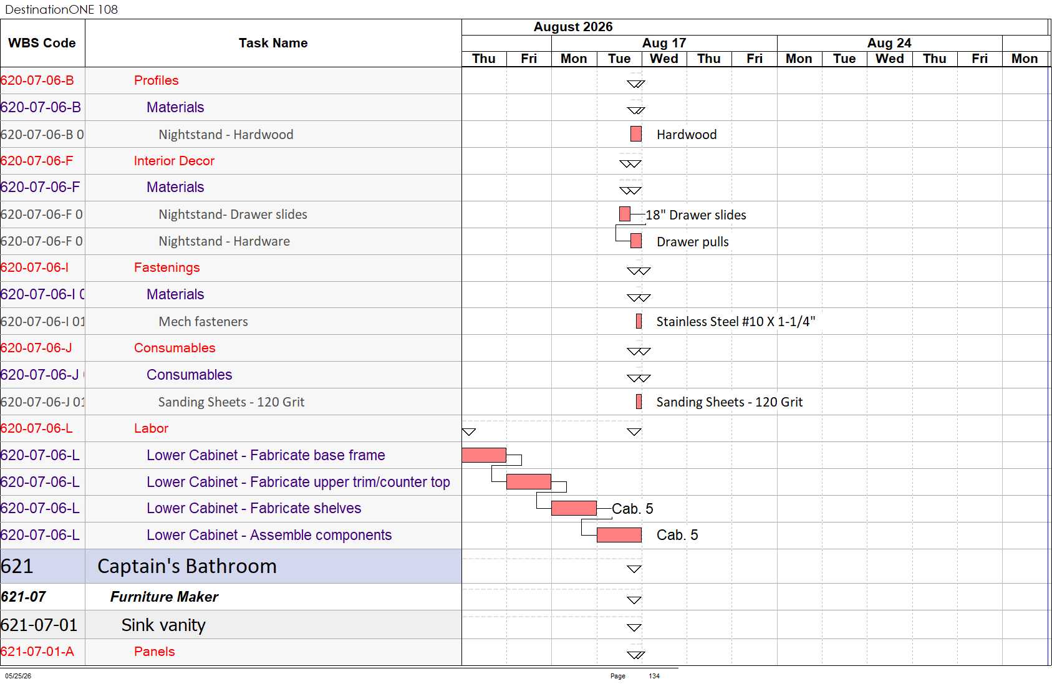Click the Sanding Sheets gantt bar
This screenshot has height=684, width=1052.
[x=639, y=402]
